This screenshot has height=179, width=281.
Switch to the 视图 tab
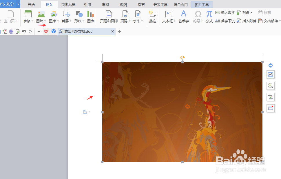[x=123, y=5]
